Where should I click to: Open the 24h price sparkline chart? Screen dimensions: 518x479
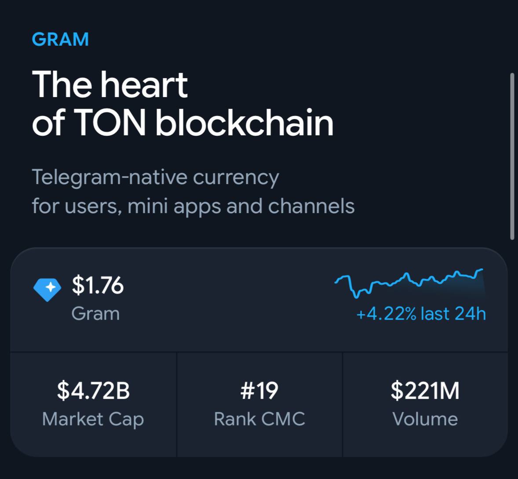[x=410, y=283]
